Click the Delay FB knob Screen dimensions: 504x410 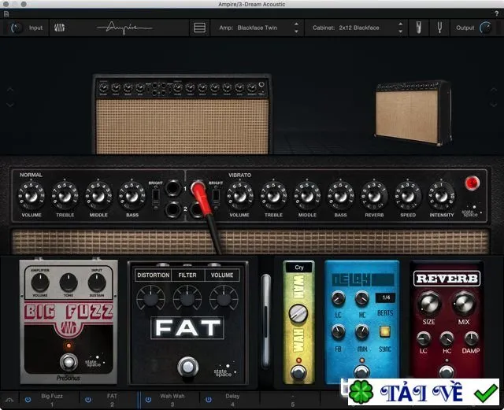338,331
